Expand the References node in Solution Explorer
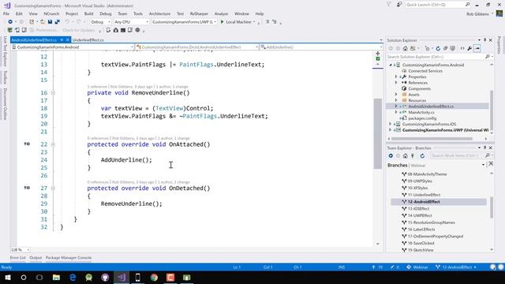 (x=396, y=83)
